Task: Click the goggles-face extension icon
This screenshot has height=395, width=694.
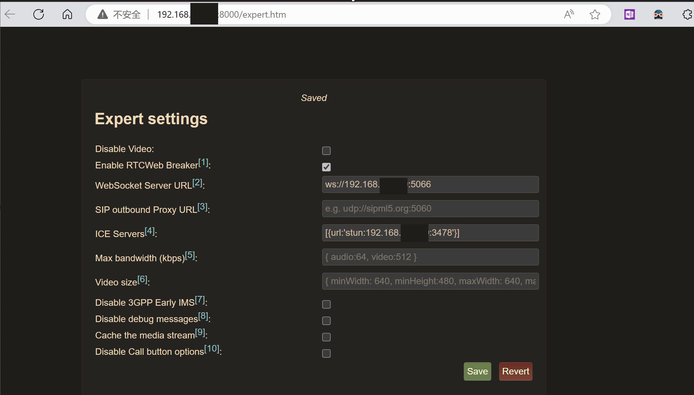Action: coord(658,14)
